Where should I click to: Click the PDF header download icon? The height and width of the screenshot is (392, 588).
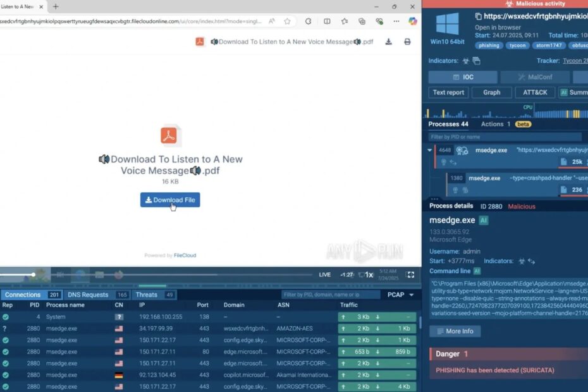coord(388,42)
